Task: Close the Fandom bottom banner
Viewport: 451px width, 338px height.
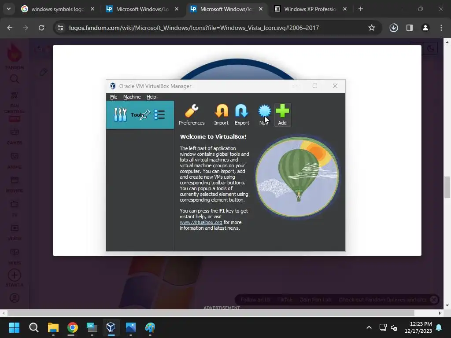Action: (434, 300)
